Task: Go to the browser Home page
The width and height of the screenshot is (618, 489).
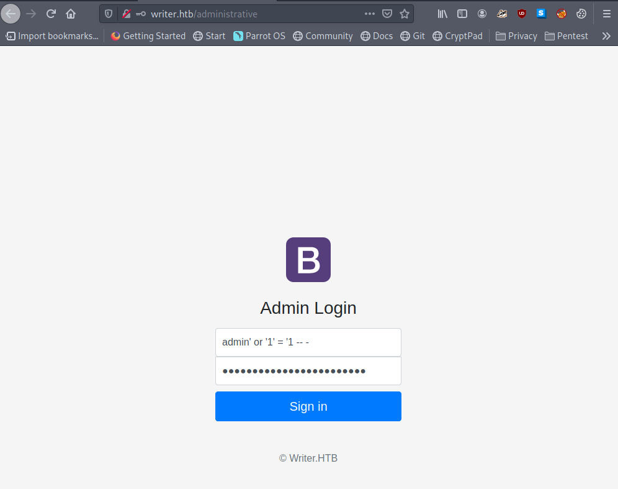Action: click(71, 14)
